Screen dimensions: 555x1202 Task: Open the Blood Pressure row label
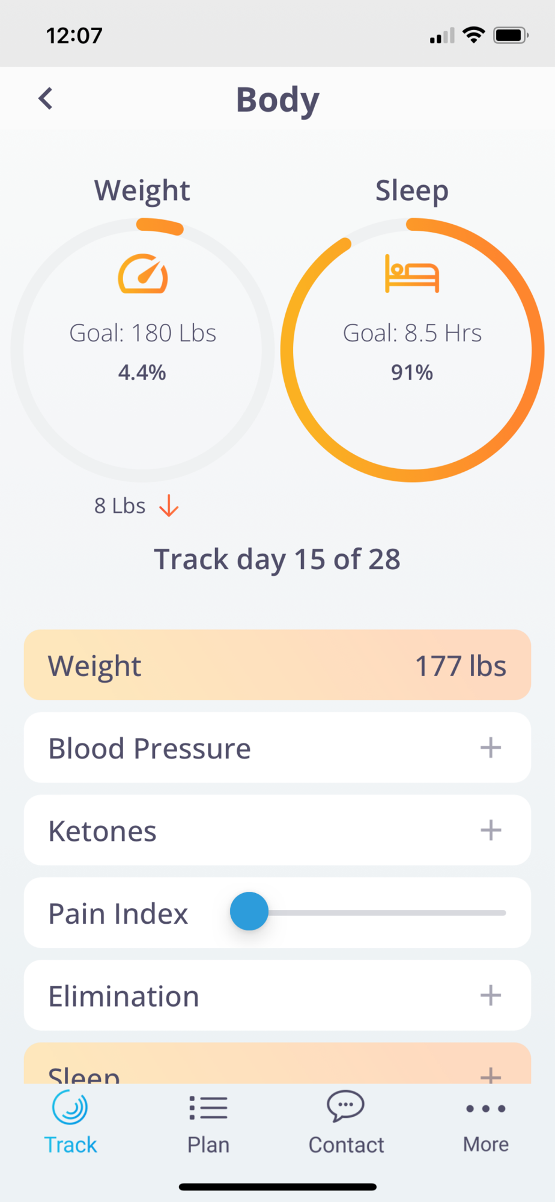coord(150,748)
